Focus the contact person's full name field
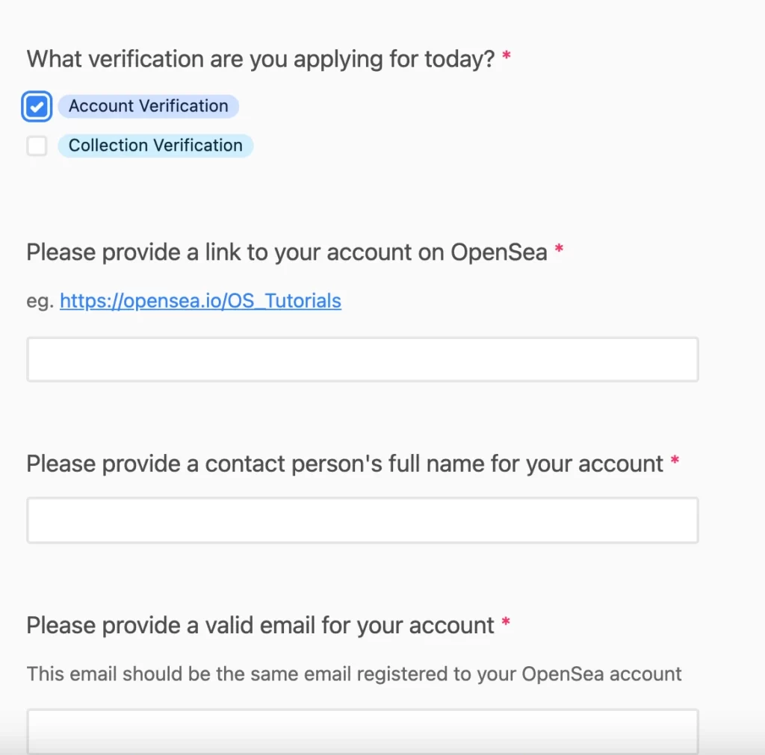This screenshot has width=765, height=755. (x=363, y=521)
